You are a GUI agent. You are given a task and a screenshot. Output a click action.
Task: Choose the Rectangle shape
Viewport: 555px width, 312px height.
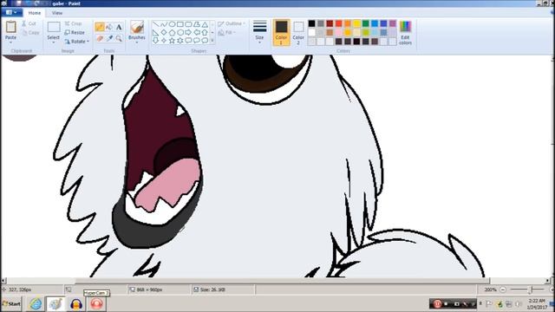180,24
